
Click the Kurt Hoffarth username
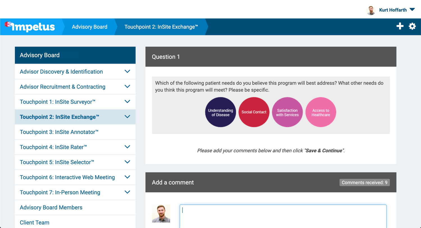pyautogui.click(x=393, y=10)
